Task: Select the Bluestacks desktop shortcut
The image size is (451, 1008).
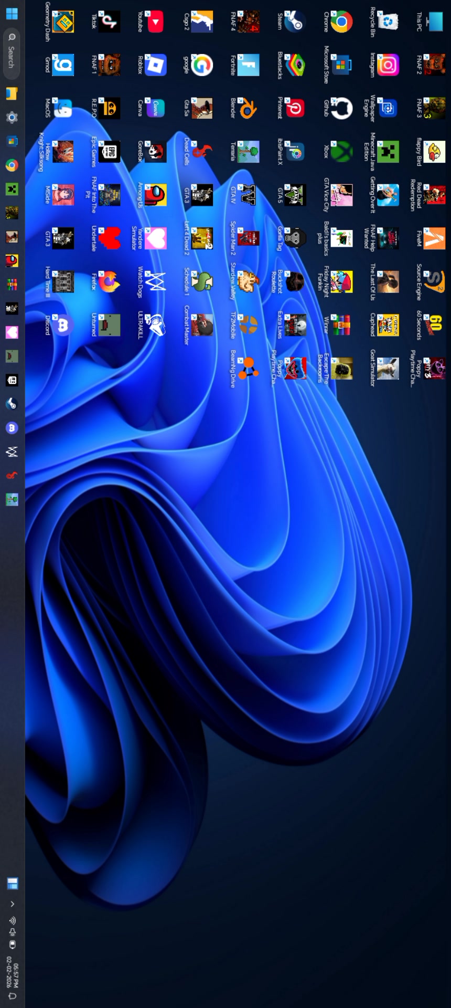Action: [x=295, y=65]
